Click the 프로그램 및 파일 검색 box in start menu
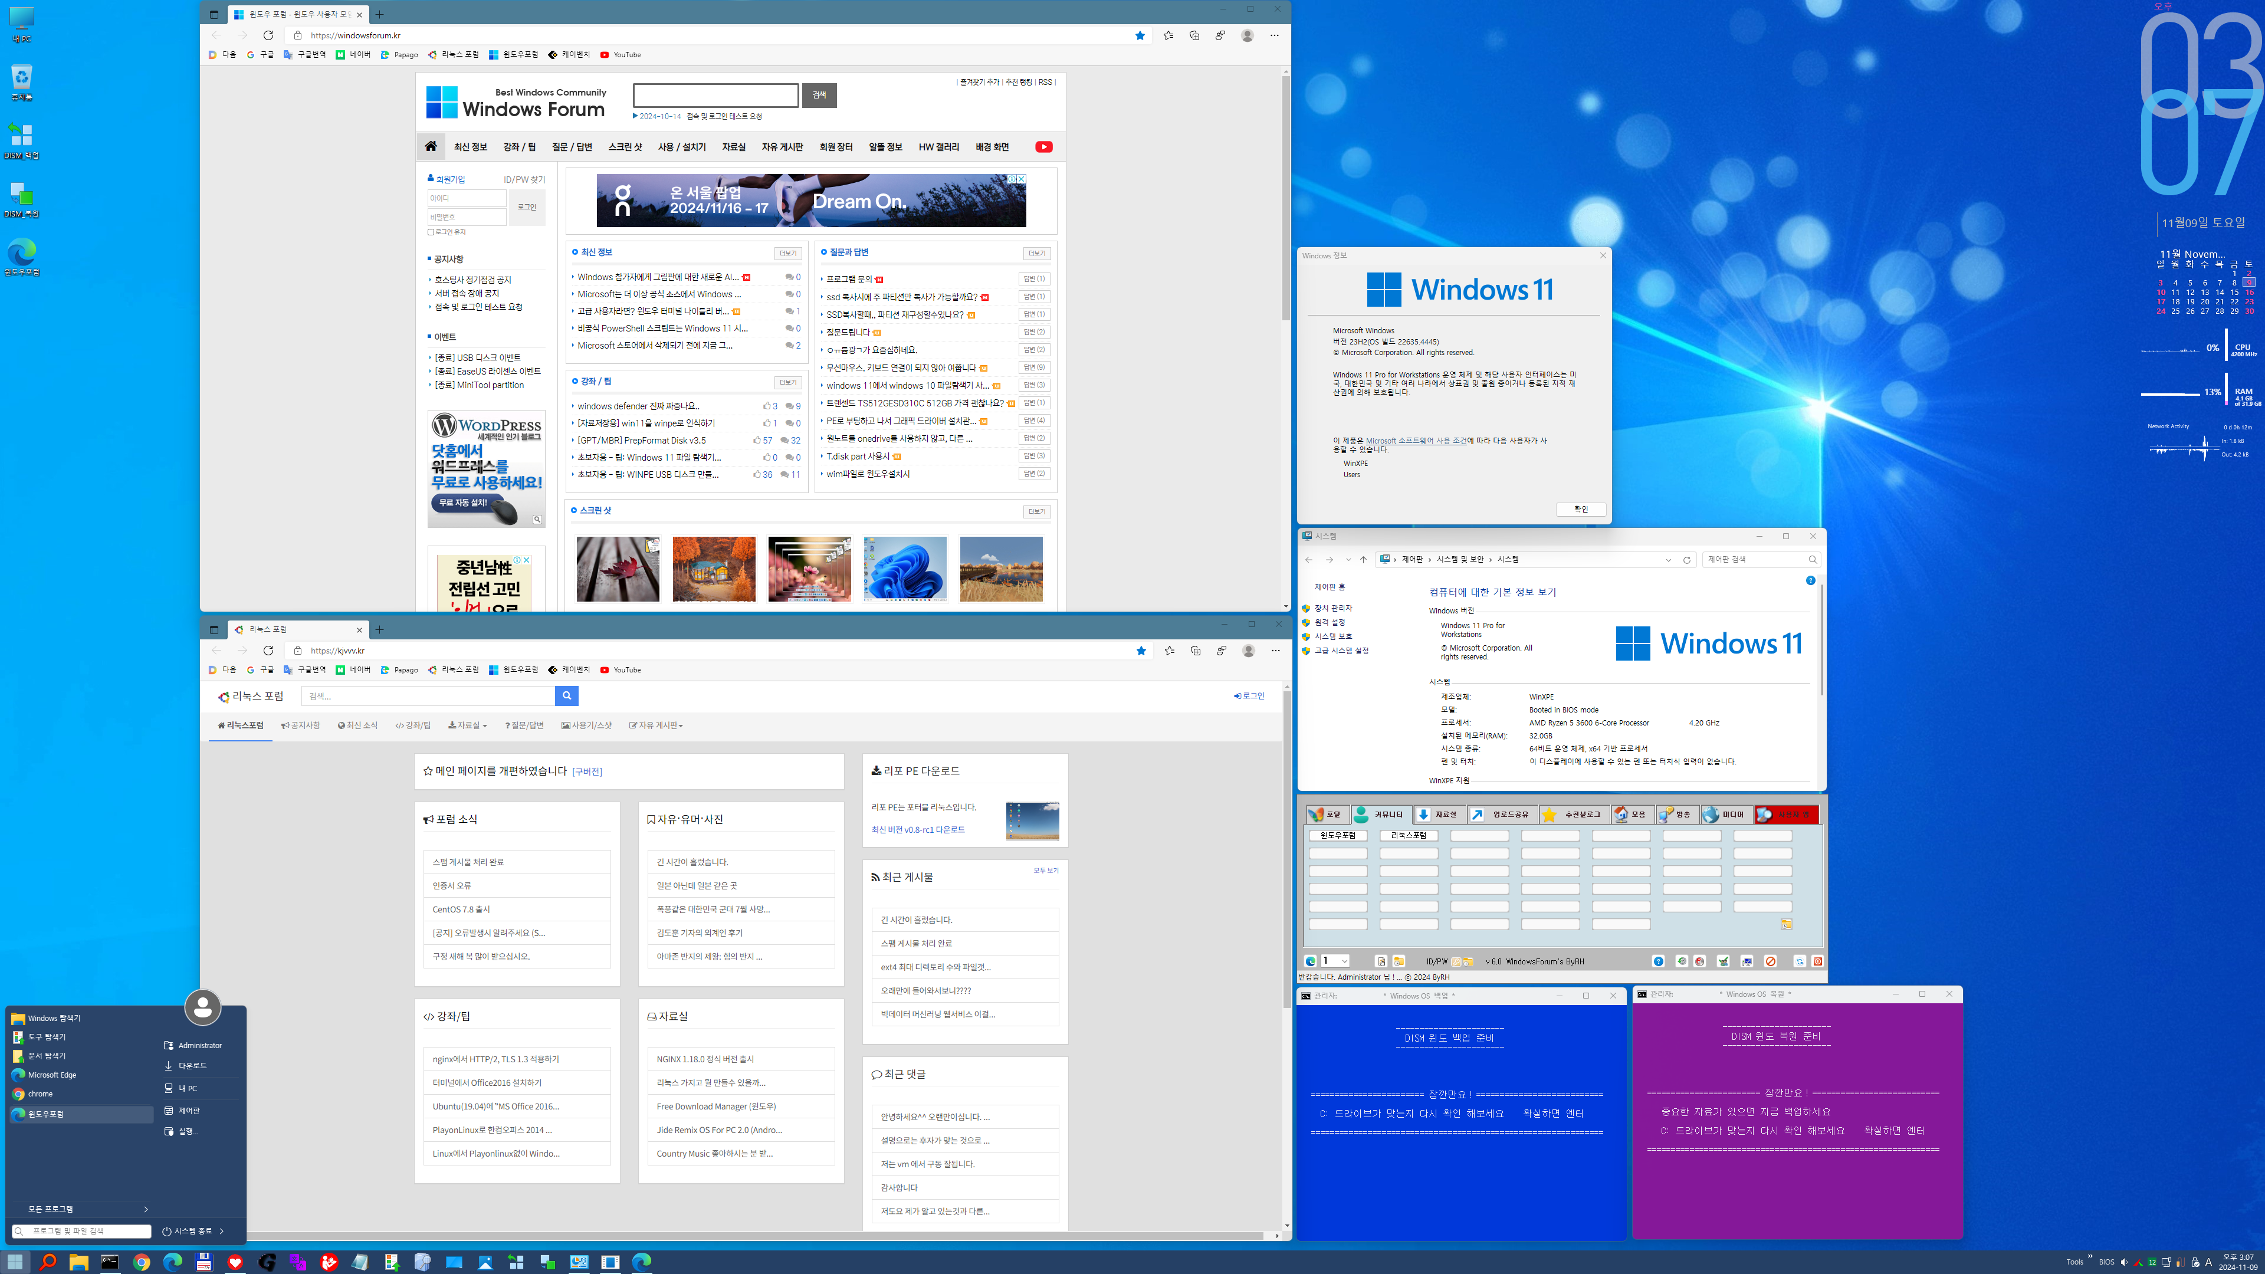This screenshot has width=2265, height=1274. click(82, 1231)
